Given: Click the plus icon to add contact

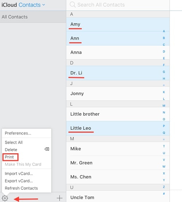Looking at the screenshot, I should [x=59, y=198].
